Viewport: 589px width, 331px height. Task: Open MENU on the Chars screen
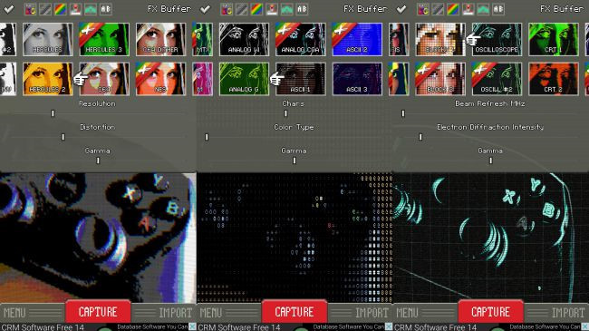[x=211, y=313]
